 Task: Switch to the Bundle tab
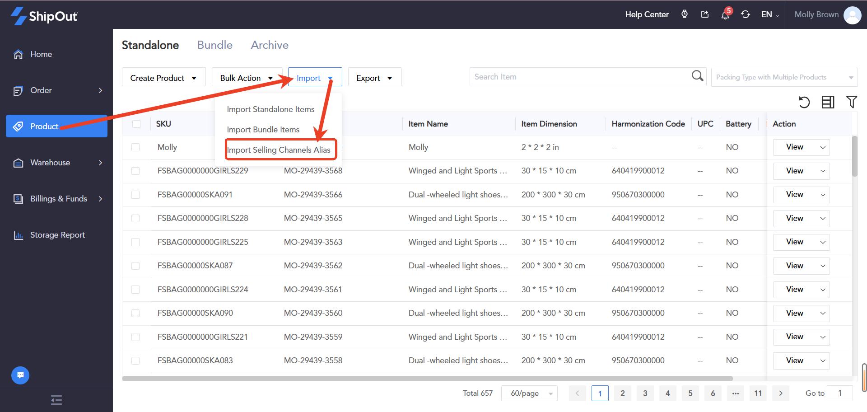point(214,45)
